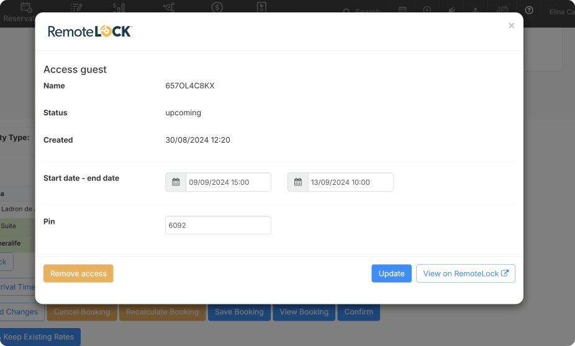The height and width of the screenshot is (346, 575).
Task: Open View on RemoteLock link
Action: [465, 273]
